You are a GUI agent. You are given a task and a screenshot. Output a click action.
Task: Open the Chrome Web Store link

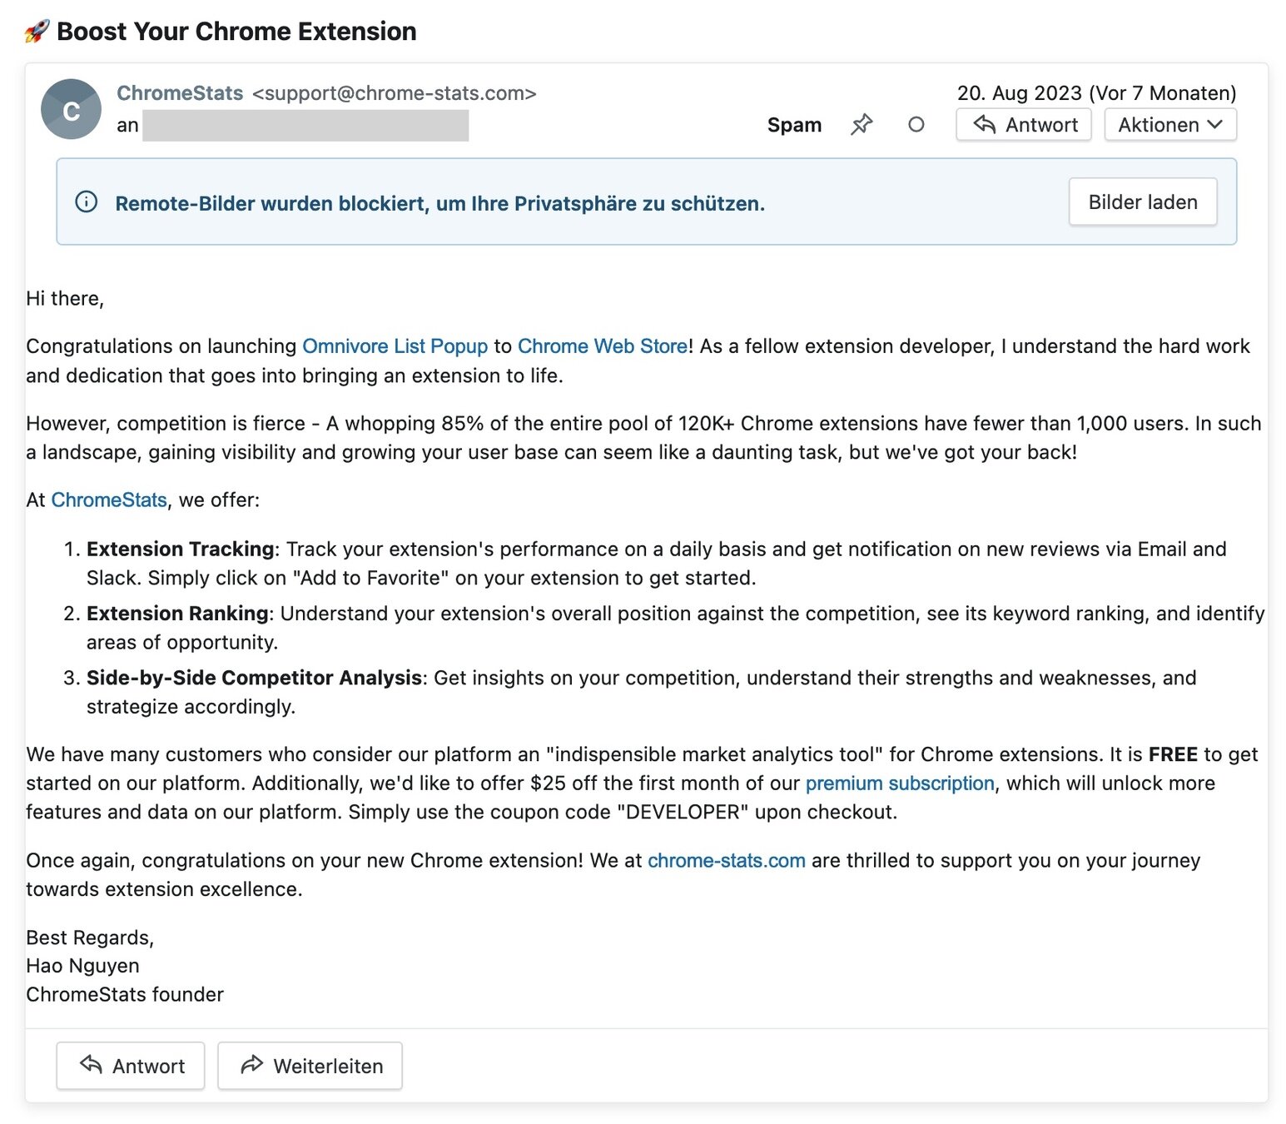603,346
